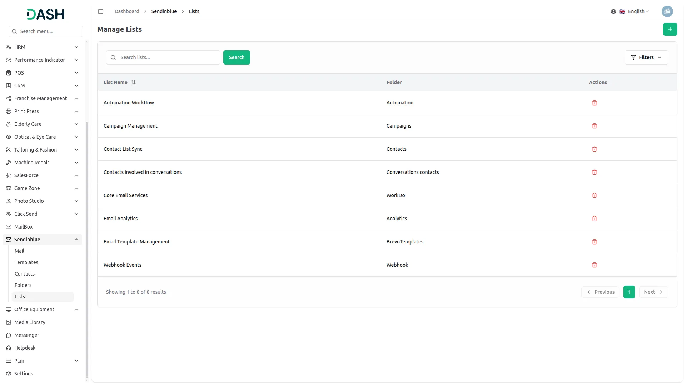This screenshot has height=385, width=686.
Task: Collapse the Sendinblue menu
Action: point(76,239)
